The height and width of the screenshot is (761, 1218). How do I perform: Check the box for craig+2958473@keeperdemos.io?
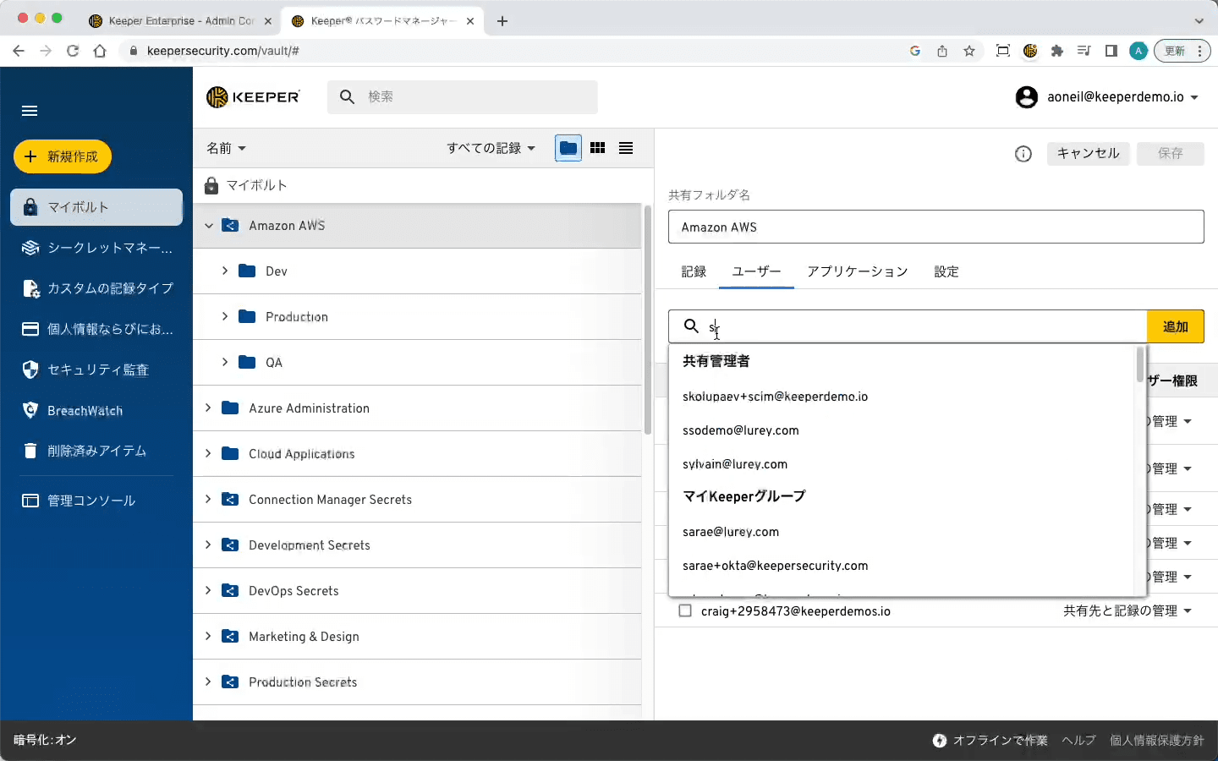685,610
